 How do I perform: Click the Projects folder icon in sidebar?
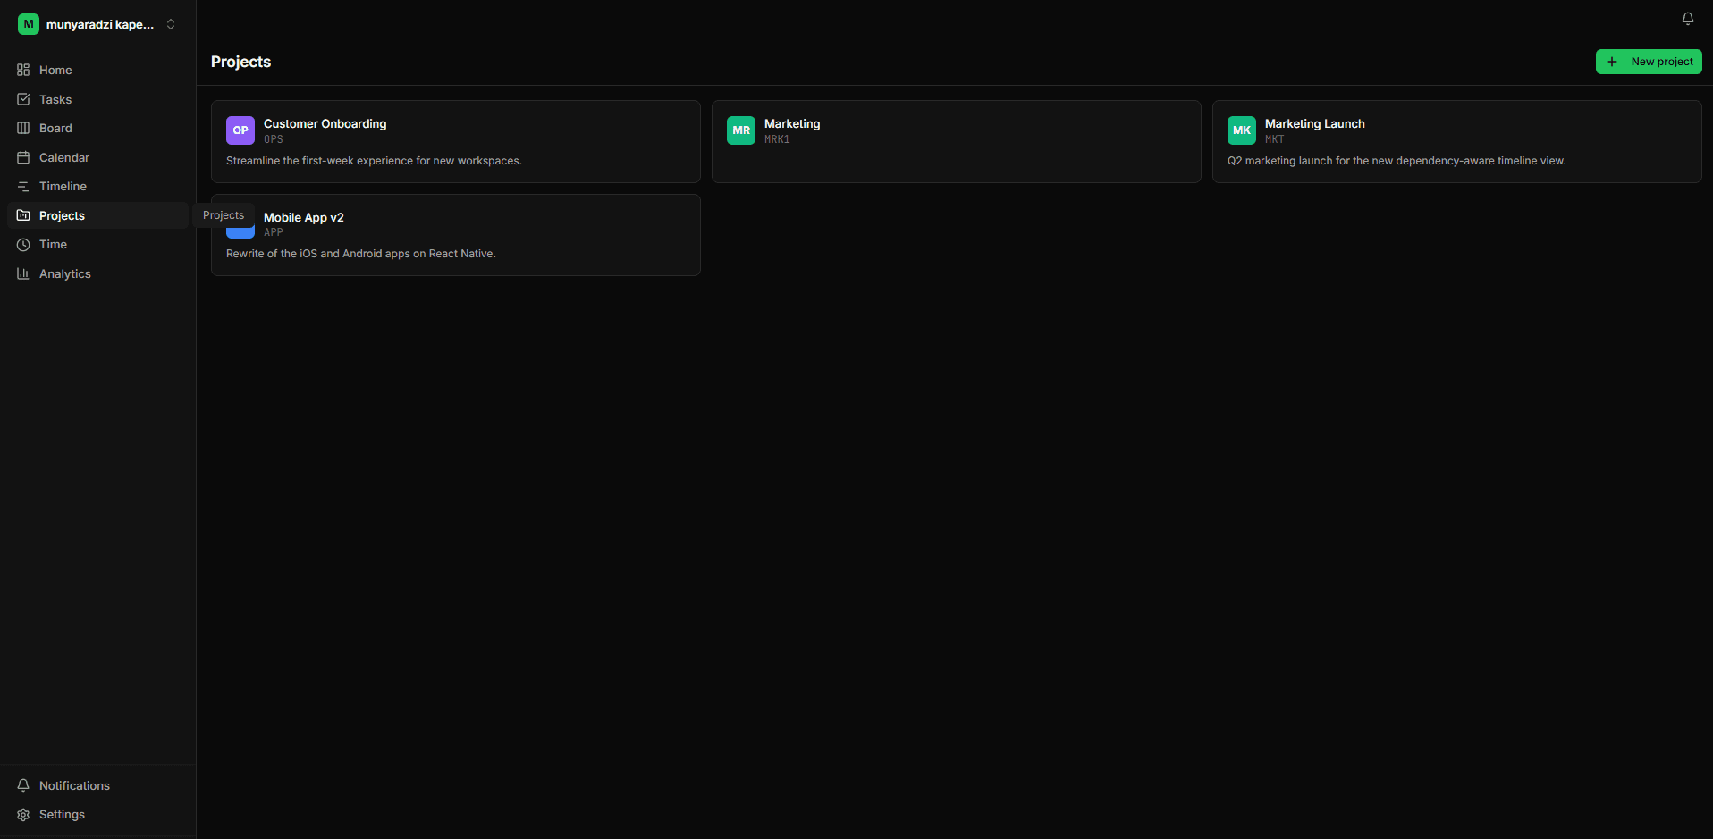tap(23, 215)
